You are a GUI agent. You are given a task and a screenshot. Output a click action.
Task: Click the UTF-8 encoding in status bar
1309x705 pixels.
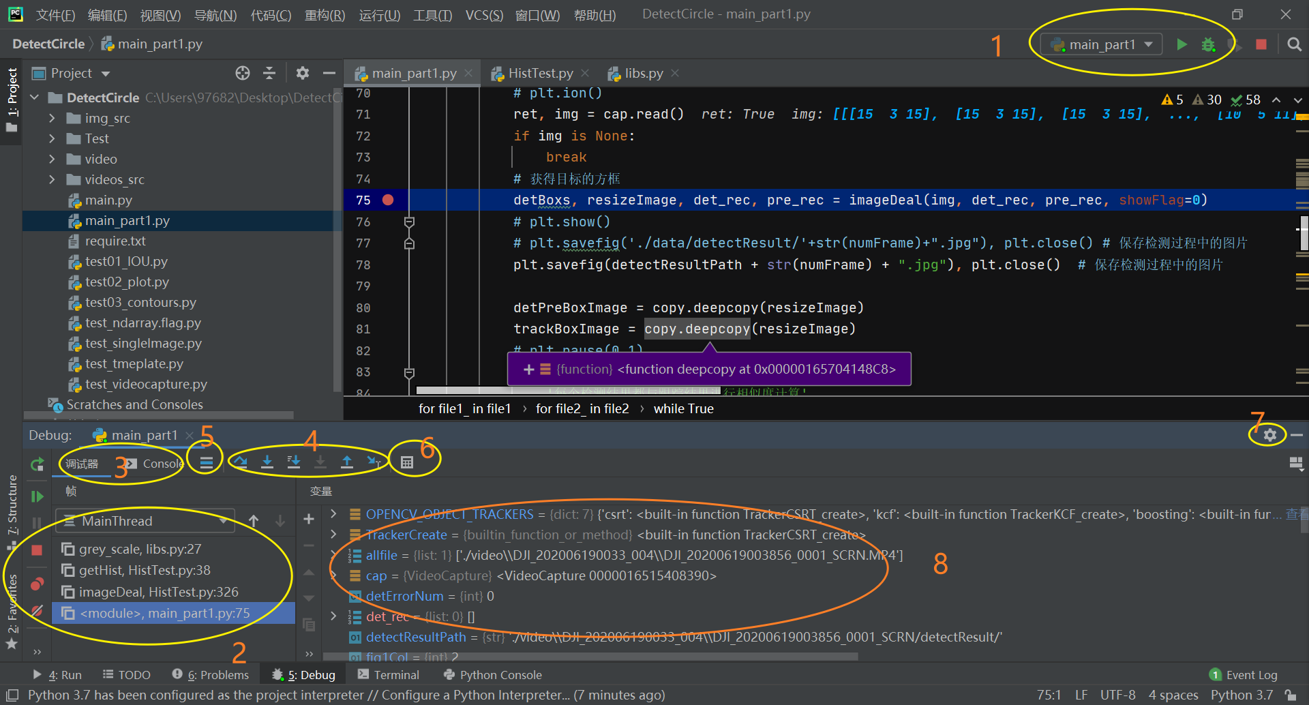tap(1117, 695)
